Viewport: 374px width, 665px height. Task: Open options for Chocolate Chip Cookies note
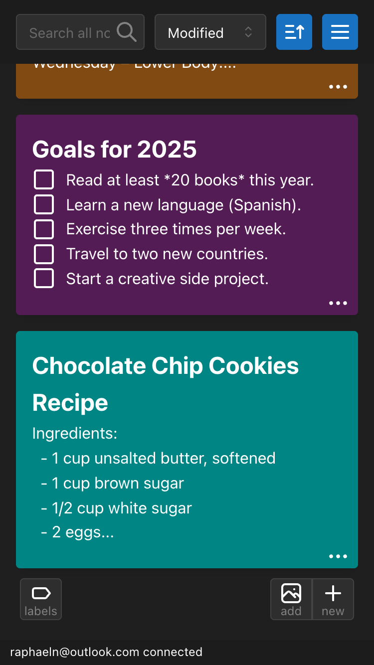point(338,556)
